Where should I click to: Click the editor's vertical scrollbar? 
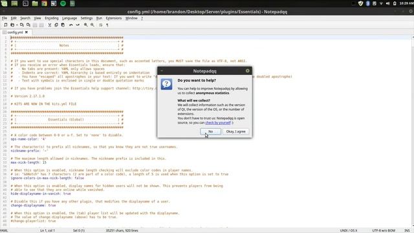click(413, 131)
